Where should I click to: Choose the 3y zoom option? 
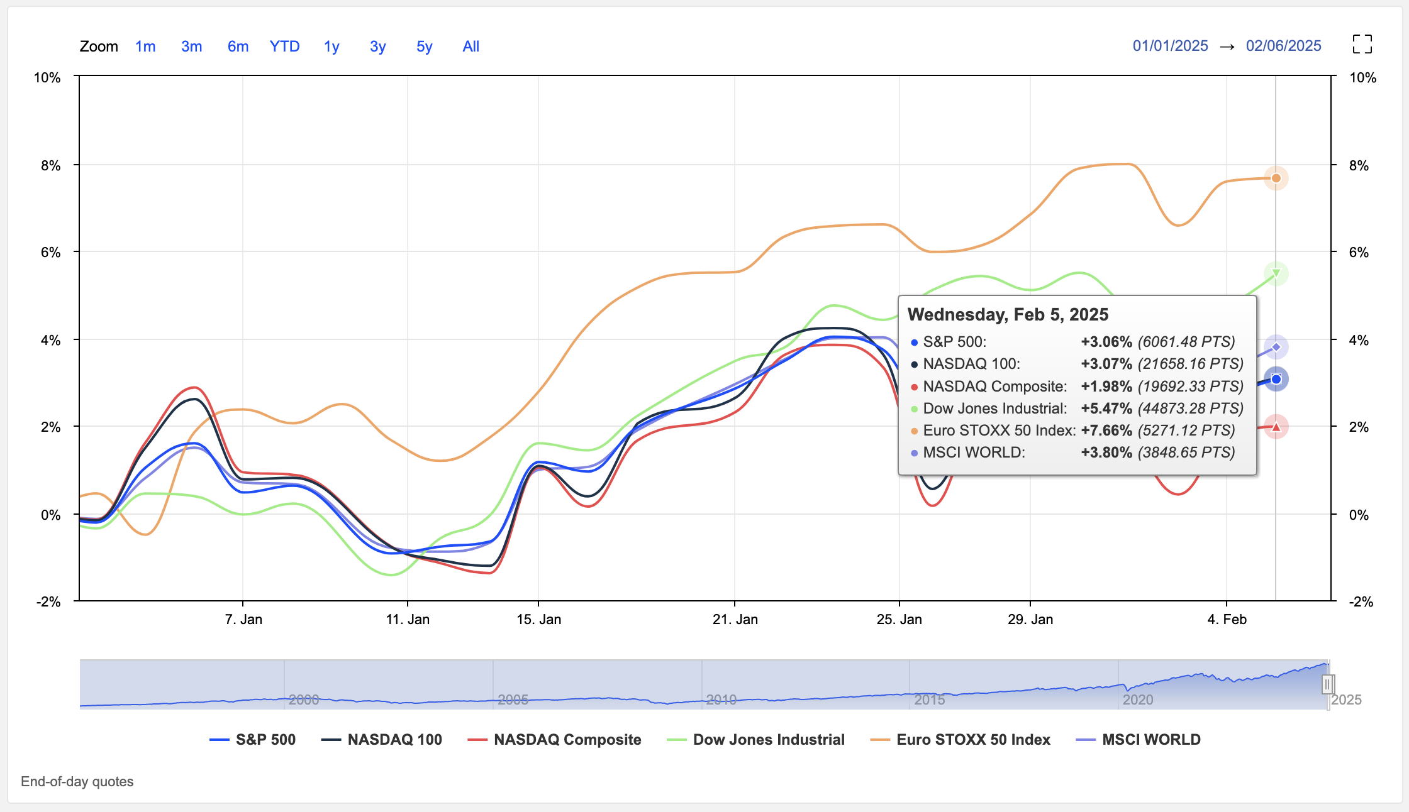click(377, 47)
